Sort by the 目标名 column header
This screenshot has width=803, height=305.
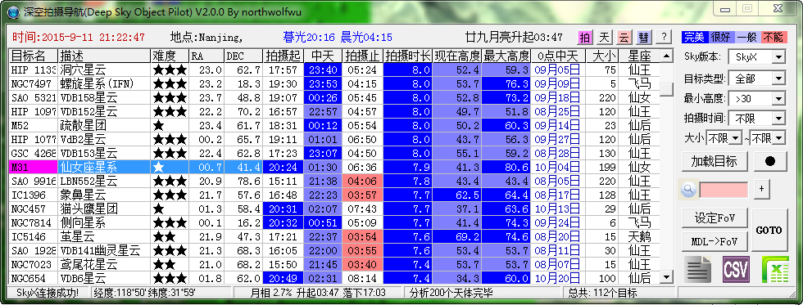pos(34,56)
